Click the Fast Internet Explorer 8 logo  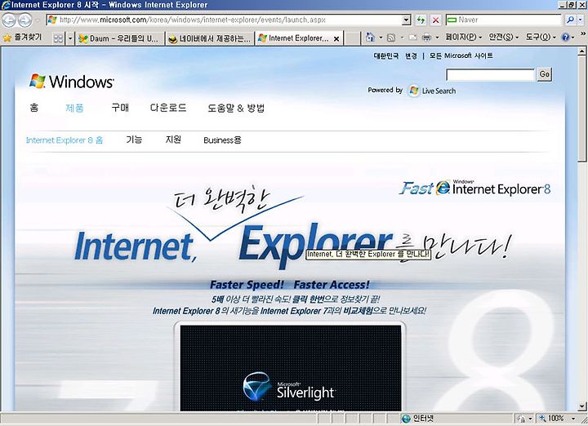click(x=474, y=188)
